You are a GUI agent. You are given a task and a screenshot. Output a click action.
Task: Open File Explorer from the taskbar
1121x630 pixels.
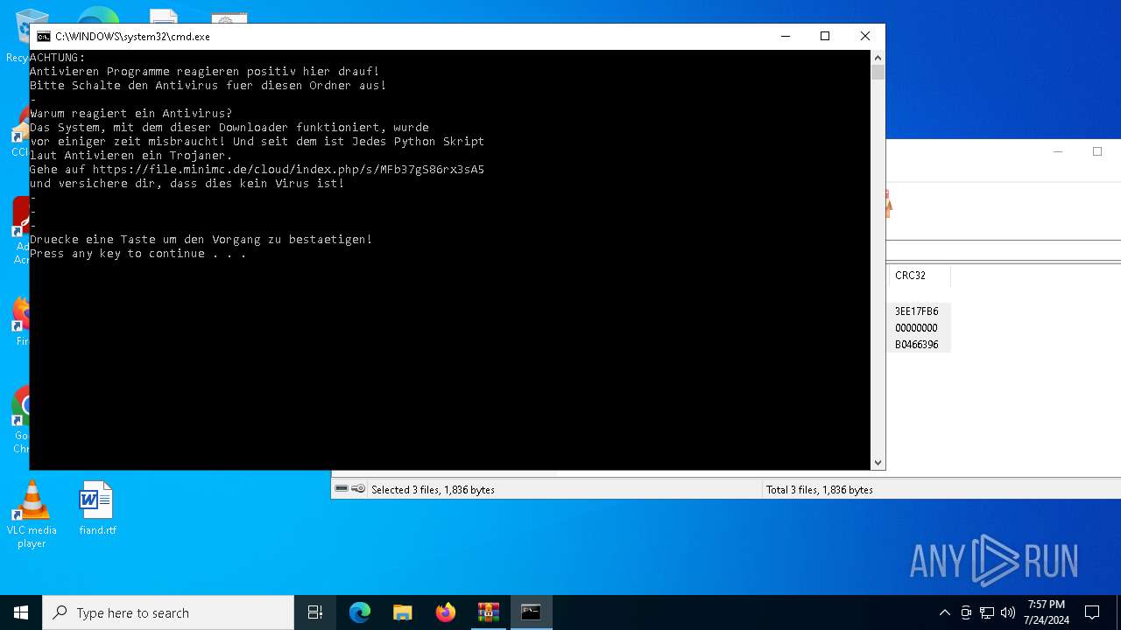pos(403,612)
